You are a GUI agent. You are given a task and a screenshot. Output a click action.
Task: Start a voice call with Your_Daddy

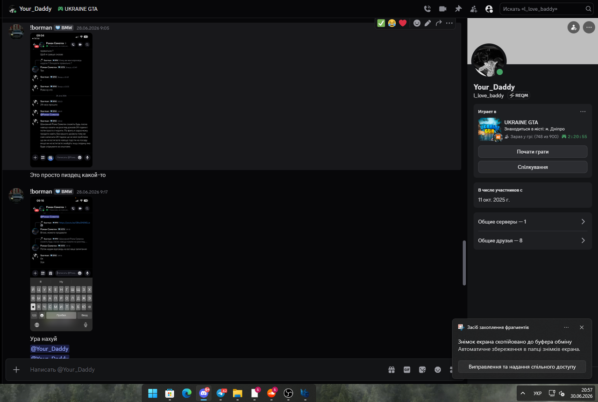tap(427, 9)
